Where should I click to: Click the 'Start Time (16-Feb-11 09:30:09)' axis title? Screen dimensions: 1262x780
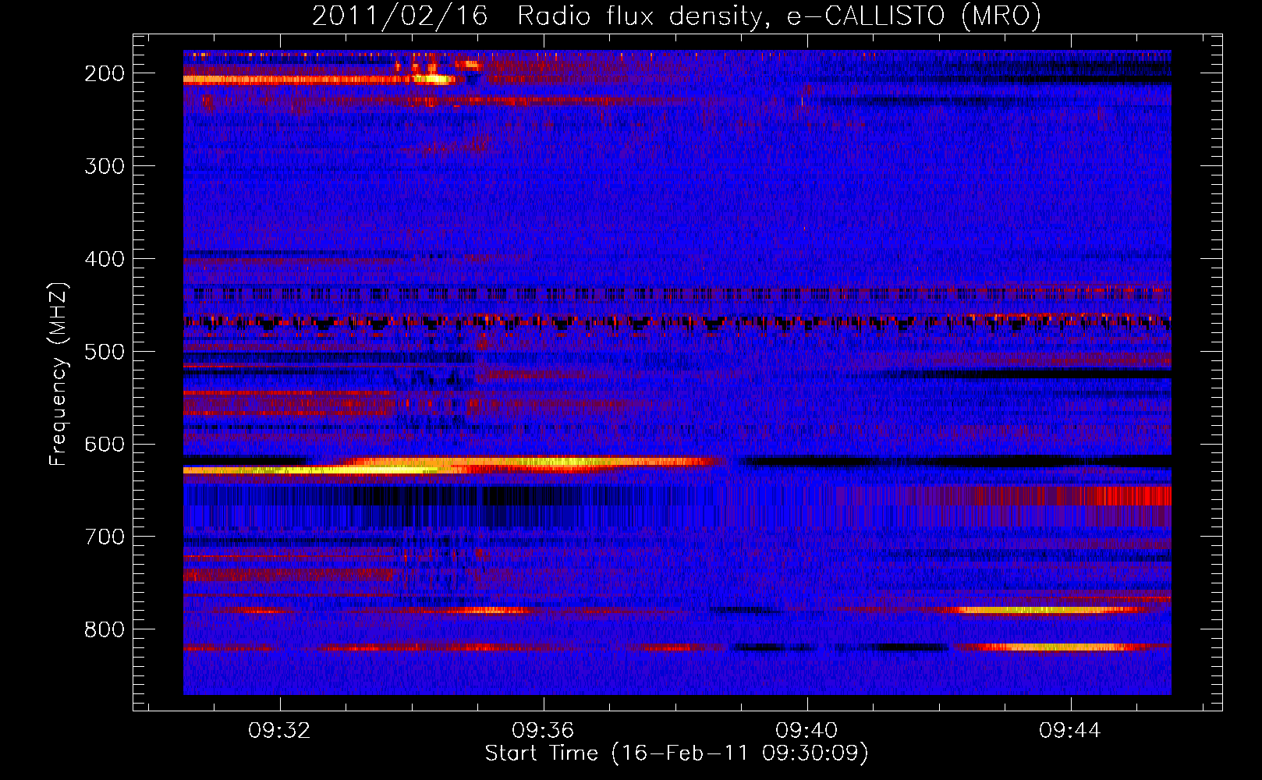[677, 753]
